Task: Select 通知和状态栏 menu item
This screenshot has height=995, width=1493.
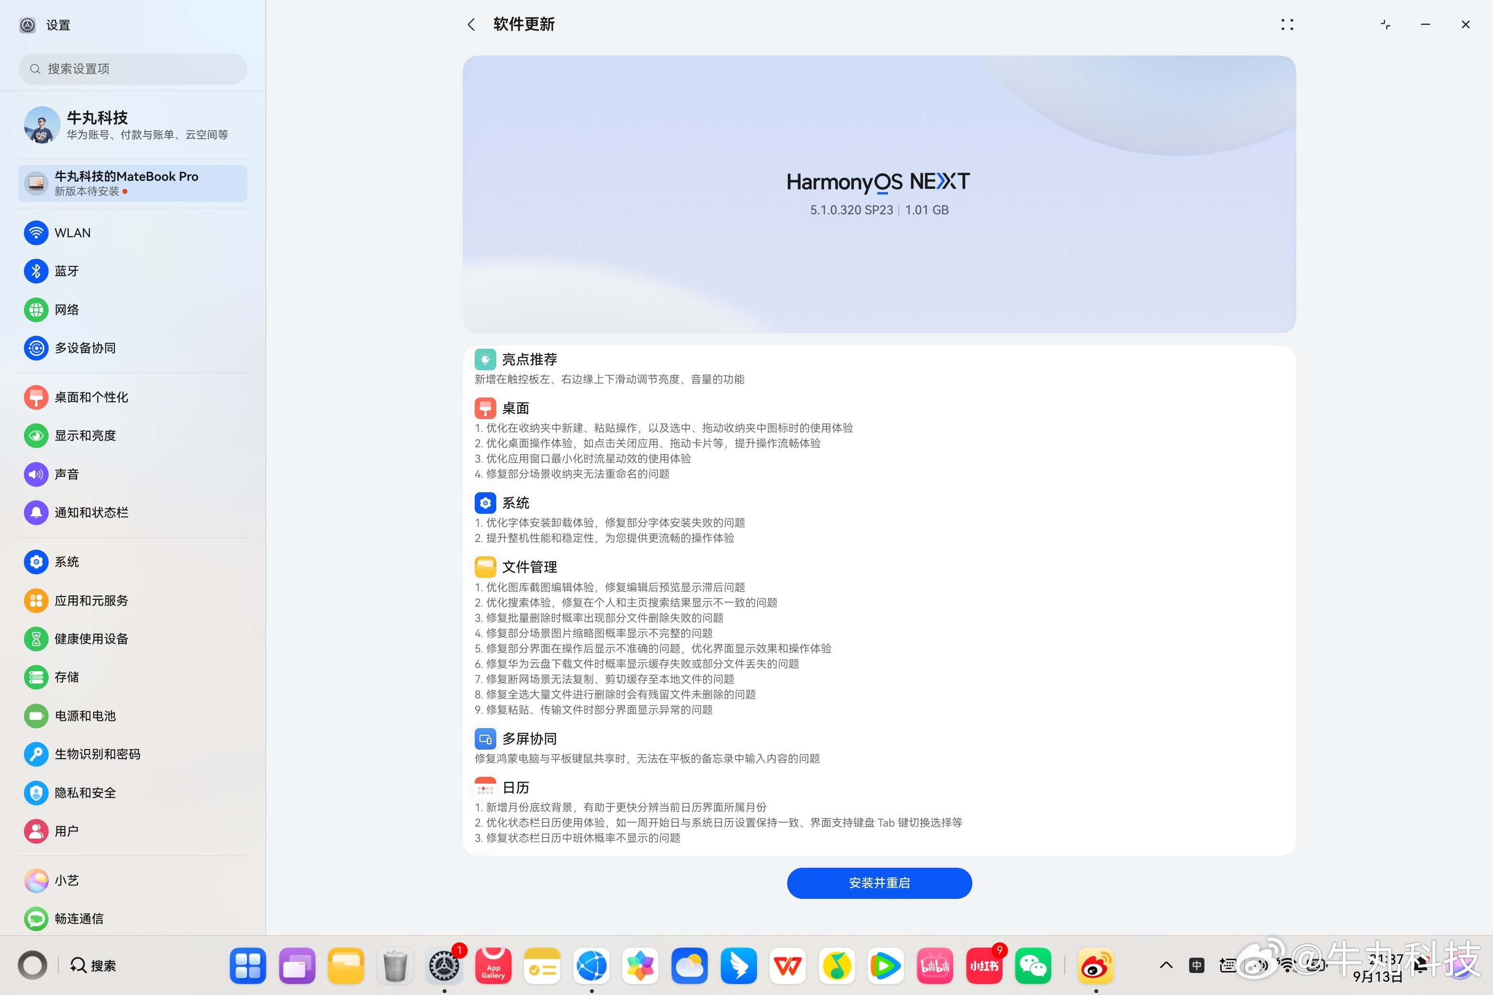Action: [132, 512]
